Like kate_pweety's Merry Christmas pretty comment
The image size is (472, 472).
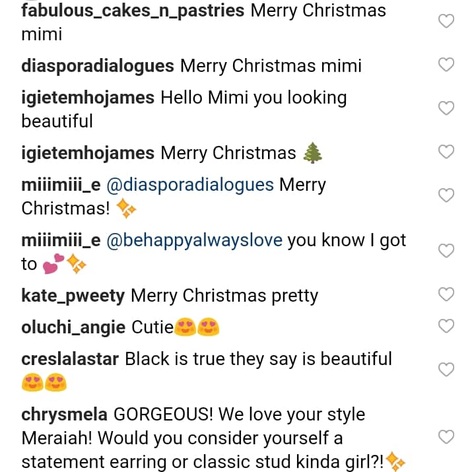(x=446, y=295)
